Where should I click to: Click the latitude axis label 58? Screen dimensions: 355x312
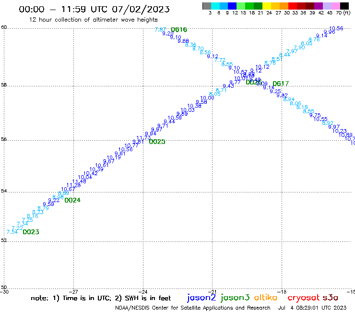(x=4, y=85)
